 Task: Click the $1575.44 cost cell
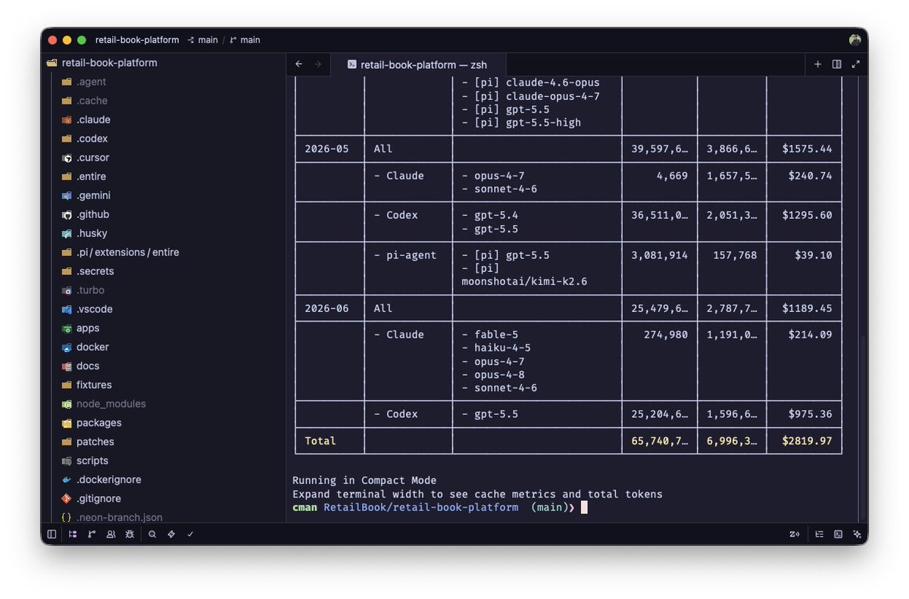(807, 149)
